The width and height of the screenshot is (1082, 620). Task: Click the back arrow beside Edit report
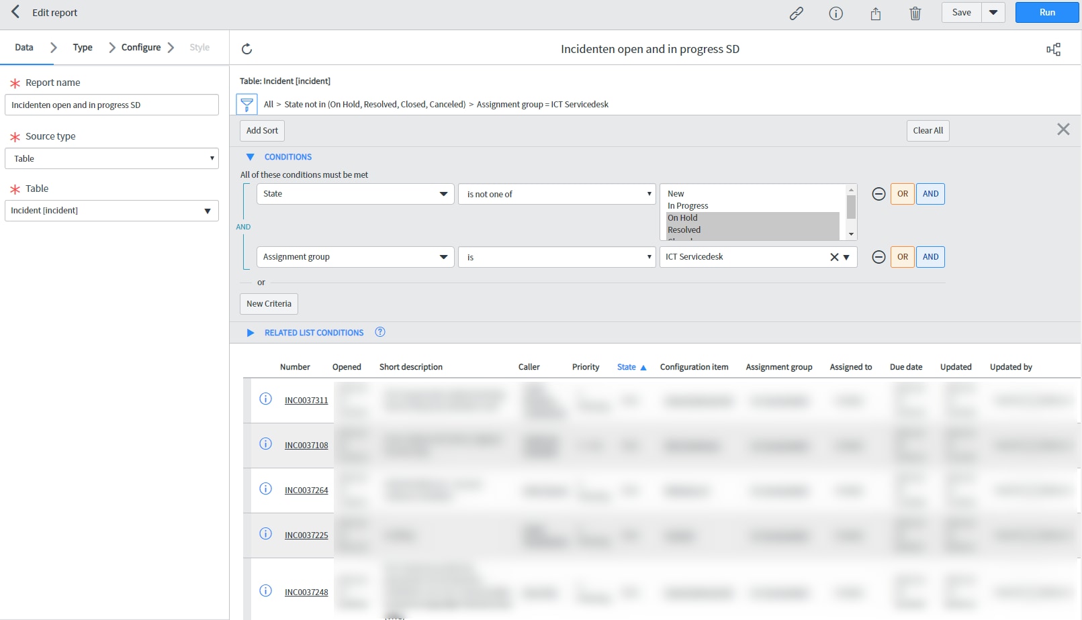point(15,12)
